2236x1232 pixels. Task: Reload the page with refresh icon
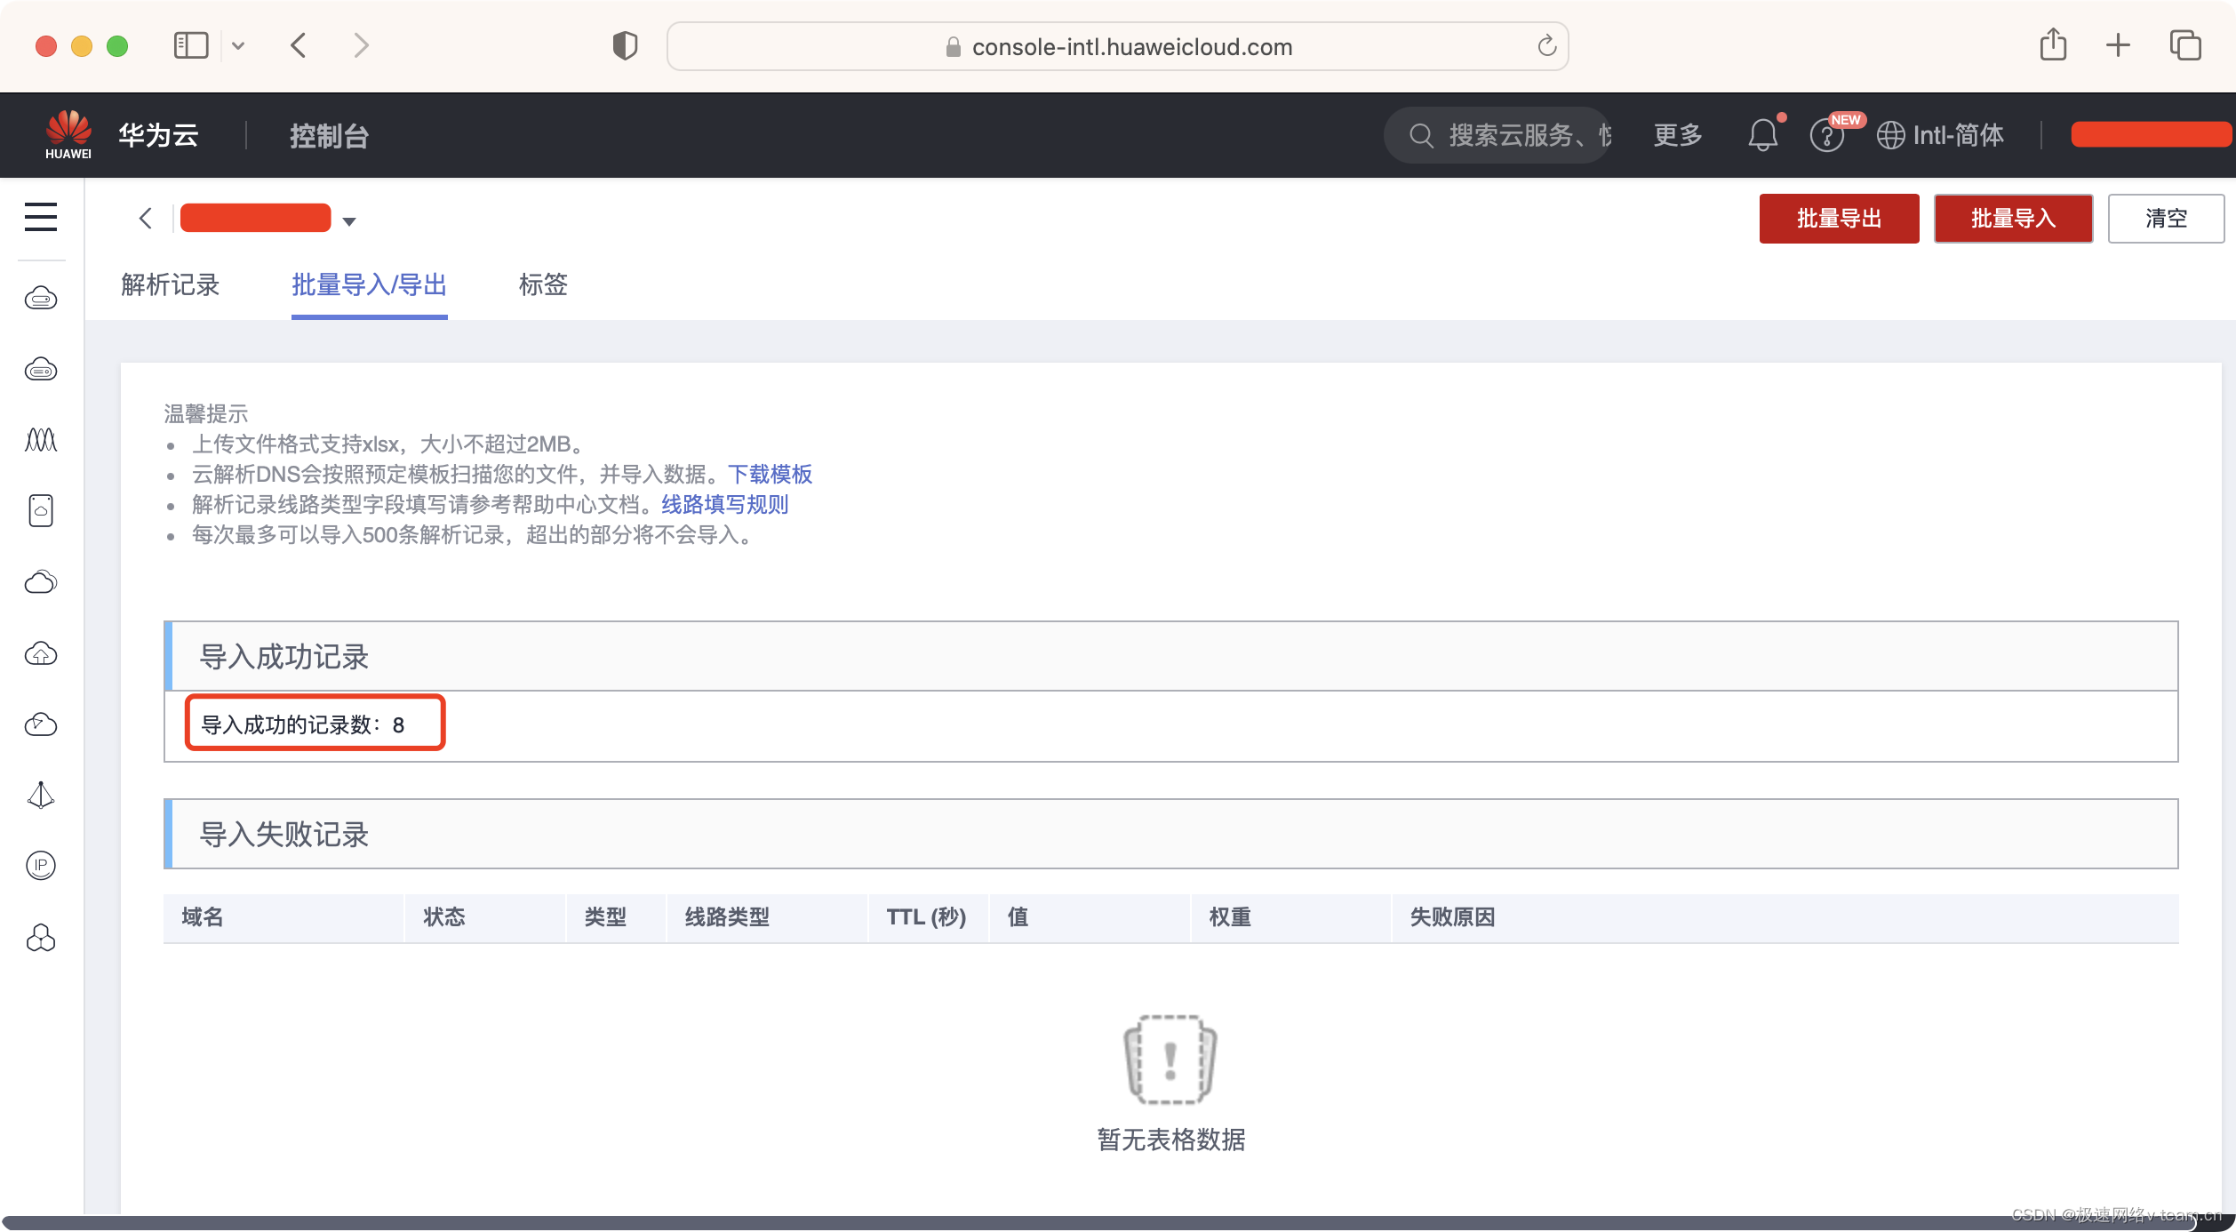(1546, 46)
